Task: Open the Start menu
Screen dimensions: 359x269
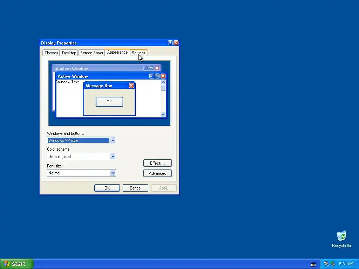Action: tap(17, 264)
